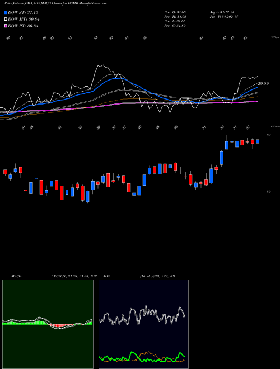
Task: Click the tall blue breakout candle below 32 line
Action: click(x=222, y=158)
